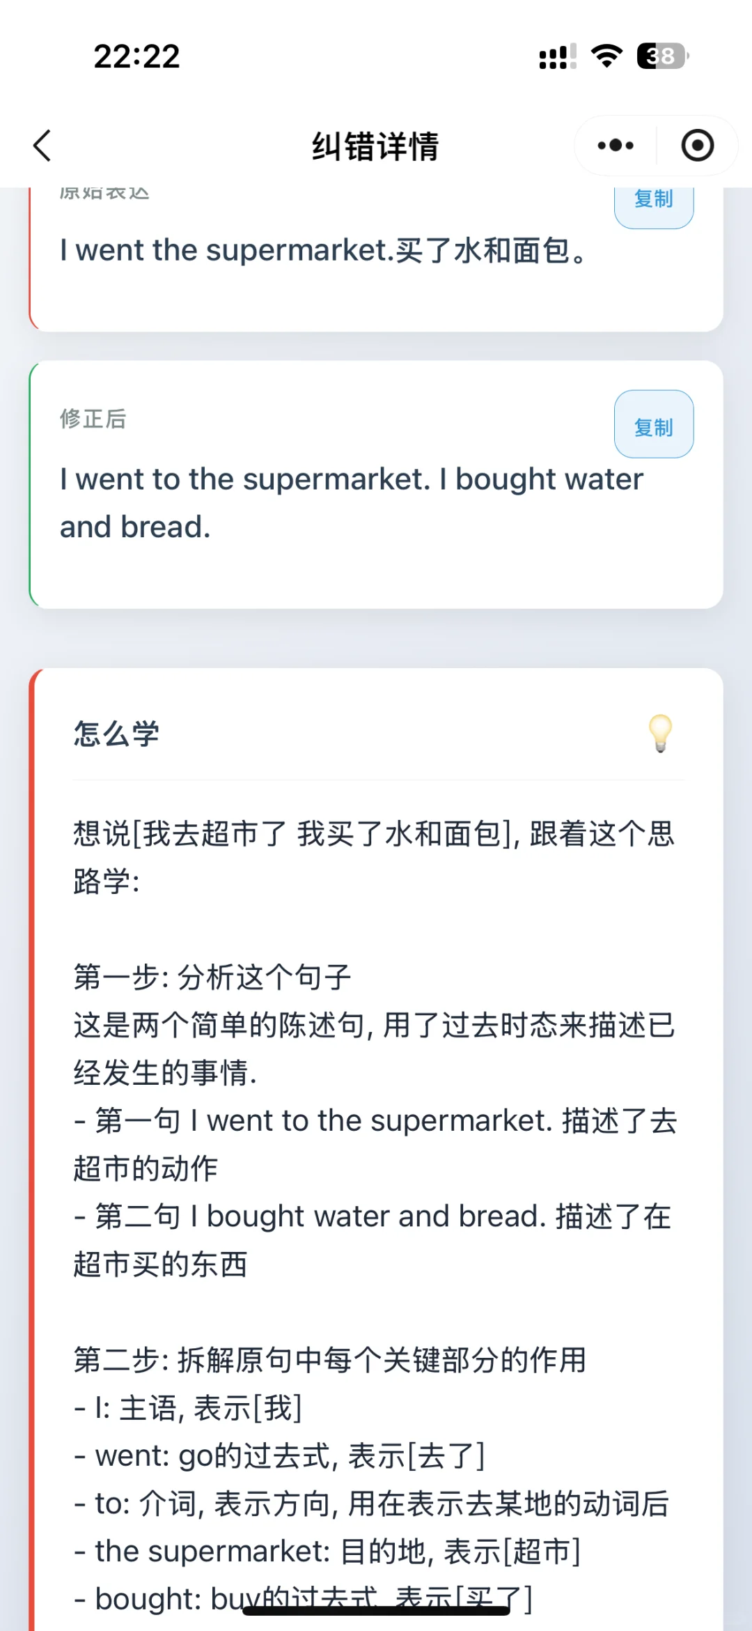Screen dimensions: 752x1631
Task: Tap the home indicator bar at bottom
Action: [x=376, y=1610]
